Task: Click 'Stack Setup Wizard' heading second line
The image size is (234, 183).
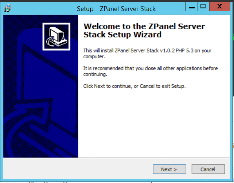Action: (x=122, y=35)
